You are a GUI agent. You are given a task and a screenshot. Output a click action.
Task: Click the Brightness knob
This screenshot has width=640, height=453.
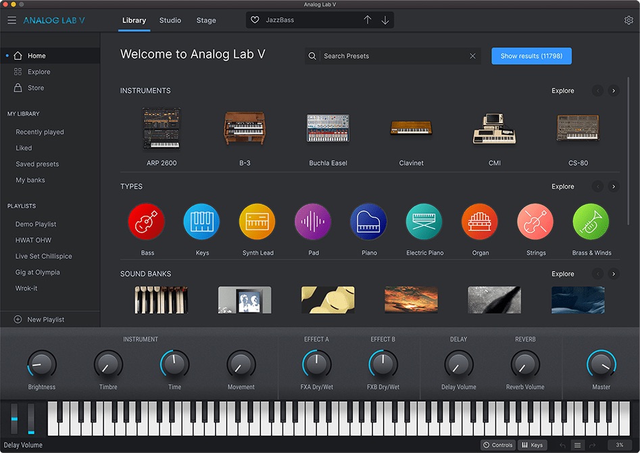tap(42, 364)
